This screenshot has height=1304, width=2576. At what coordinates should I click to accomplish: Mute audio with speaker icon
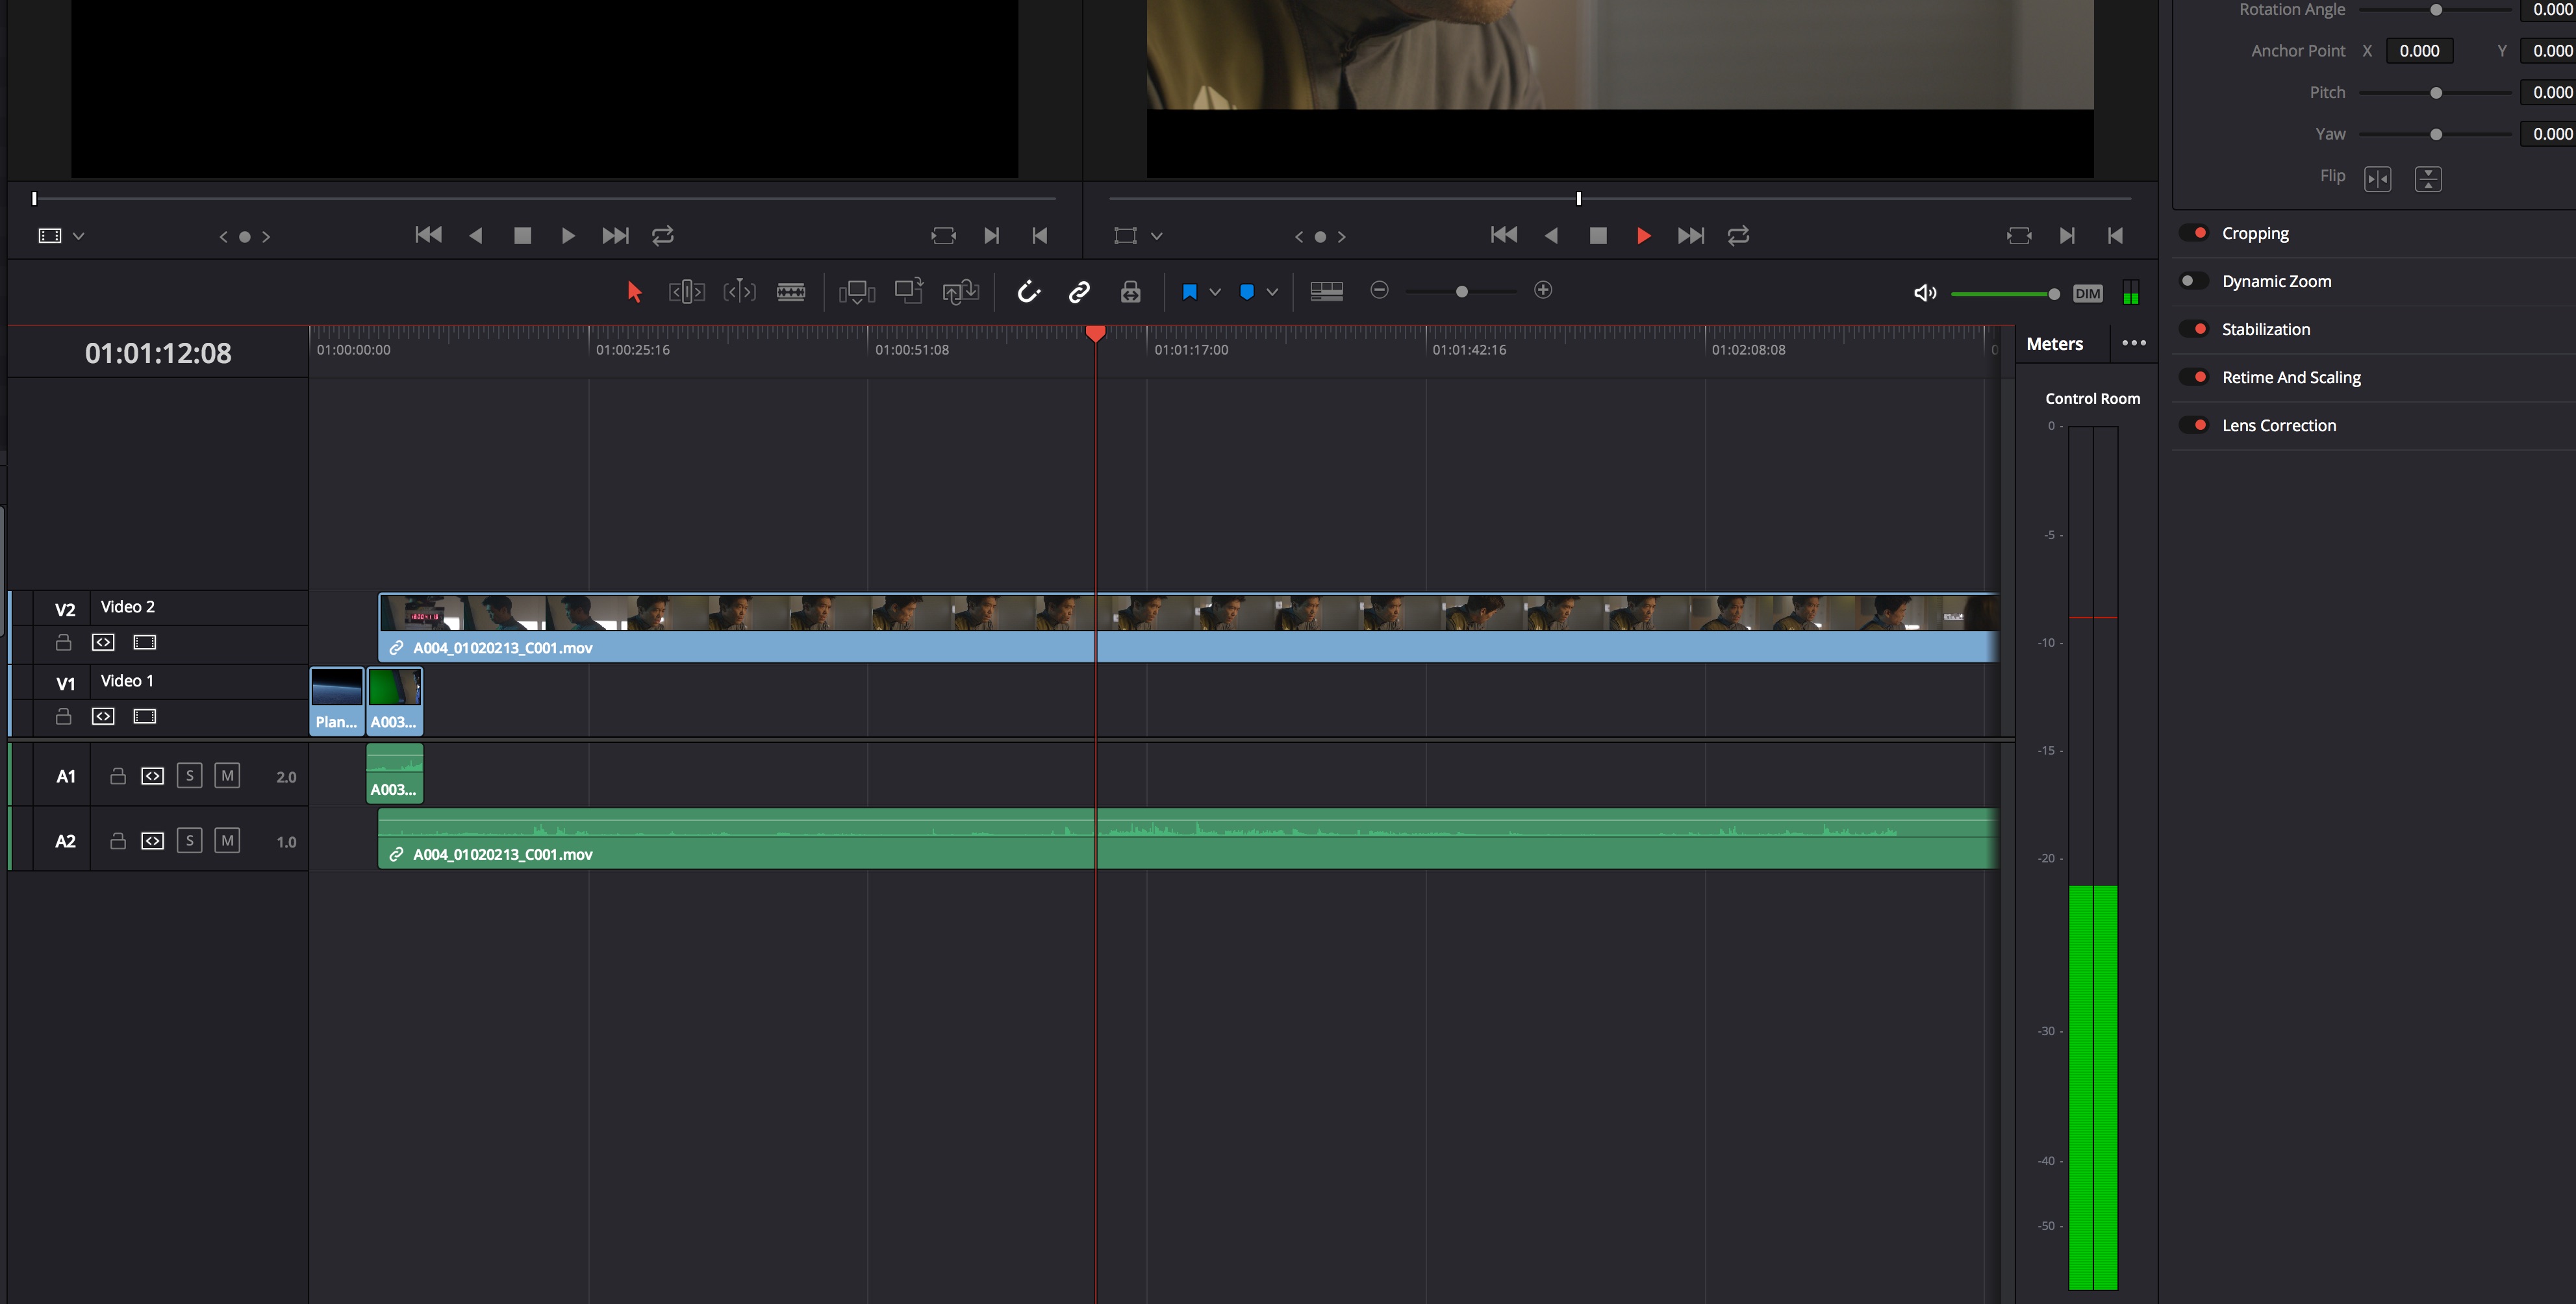1924,293
